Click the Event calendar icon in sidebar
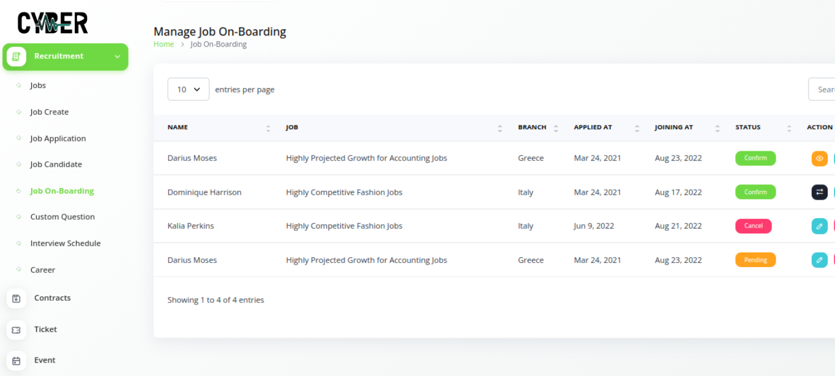 click(17, 361)
